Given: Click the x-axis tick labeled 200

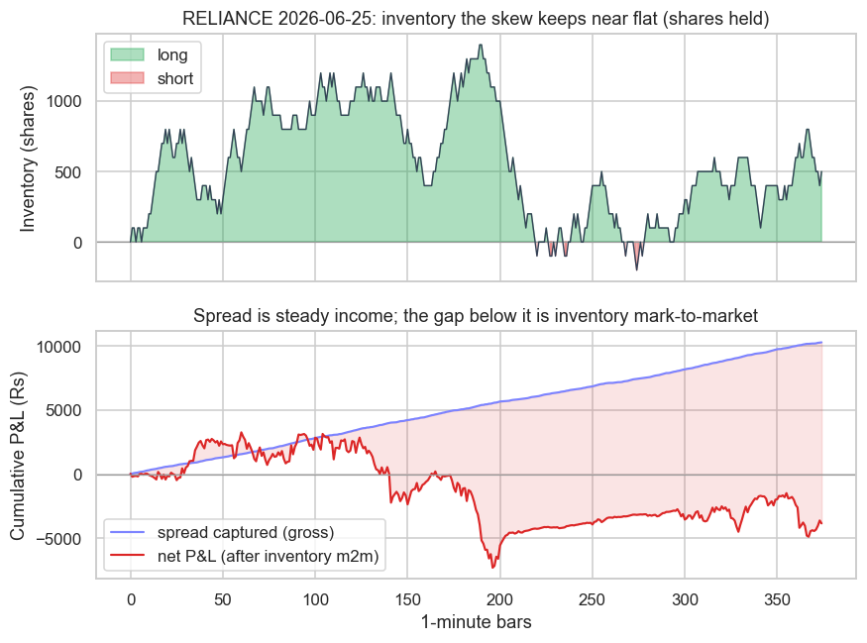Looking at the screenshot, I should pos(499,599).
